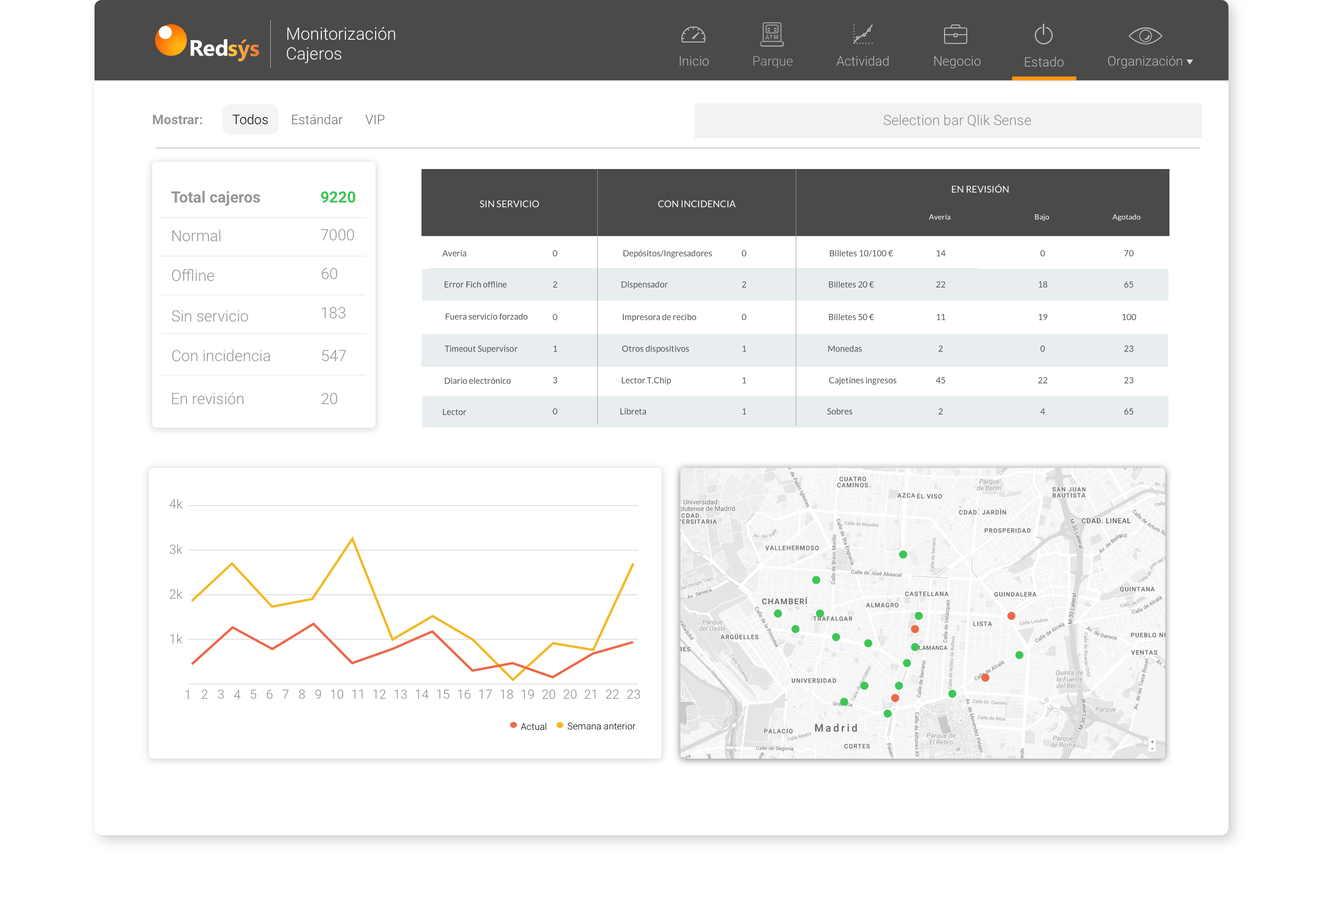Expand the Organización dropdown arrow

[1189, 62]
